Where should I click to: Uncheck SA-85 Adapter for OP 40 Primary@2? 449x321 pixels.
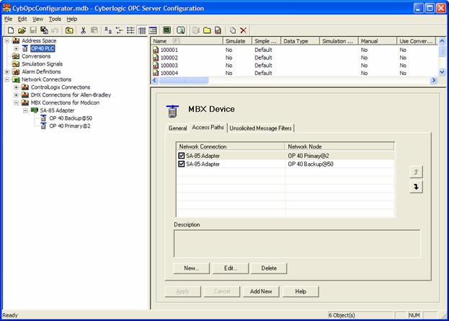pyautogui.click(x=182, y=155)
